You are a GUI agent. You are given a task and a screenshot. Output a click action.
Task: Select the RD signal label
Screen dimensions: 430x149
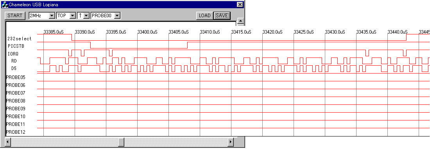click(14, 61)
